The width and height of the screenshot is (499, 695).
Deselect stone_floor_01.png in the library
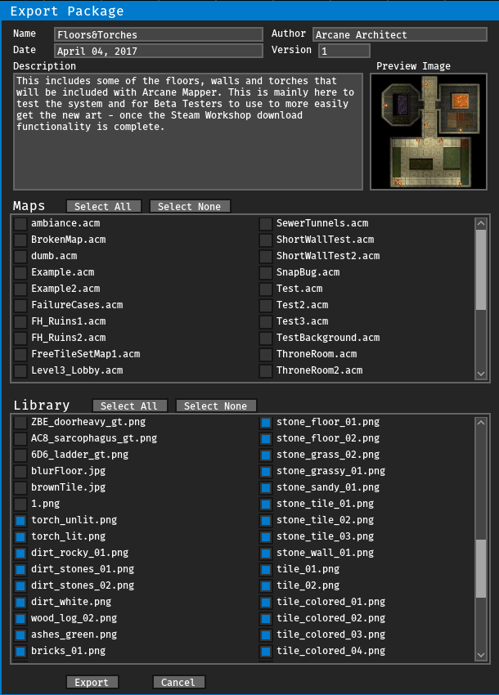[x=266, y=422]
